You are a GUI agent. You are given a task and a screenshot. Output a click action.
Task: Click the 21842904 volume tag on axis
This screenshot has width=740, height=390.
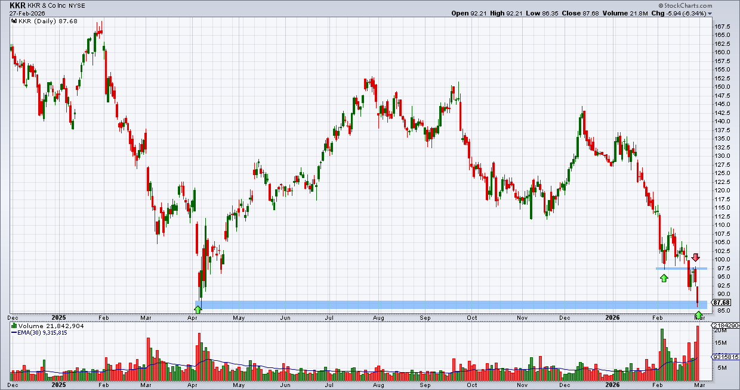coord(727,326)
